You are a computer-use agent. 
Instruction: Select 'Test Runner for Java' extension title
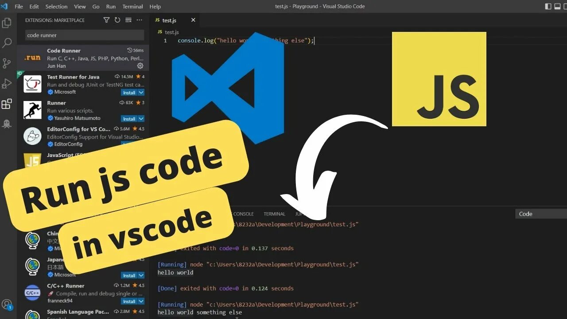73,77
